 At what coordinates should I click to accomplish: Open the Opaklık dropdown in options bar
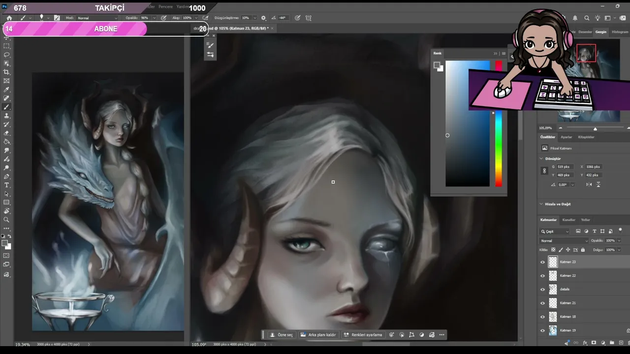[154, 18]
